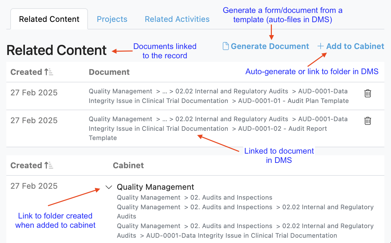Viewport: 391px width, 243px height.
Task: Switch to the Projects tab
Action: coord(112,19)
